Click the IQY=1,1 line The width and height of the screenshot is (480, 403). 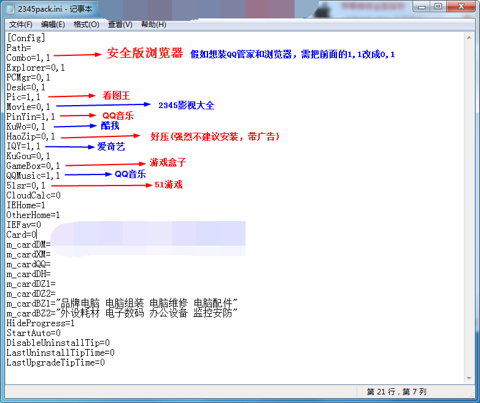tap(23, 146)
